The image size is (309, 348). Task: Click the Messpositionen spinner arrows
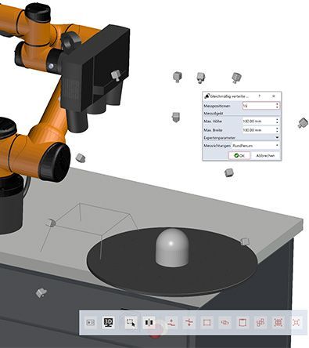point(277,106)
